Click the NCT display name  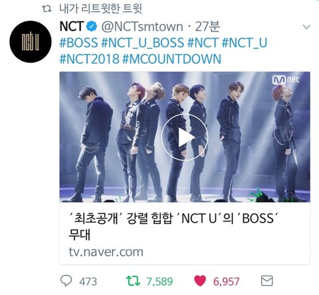72,27
